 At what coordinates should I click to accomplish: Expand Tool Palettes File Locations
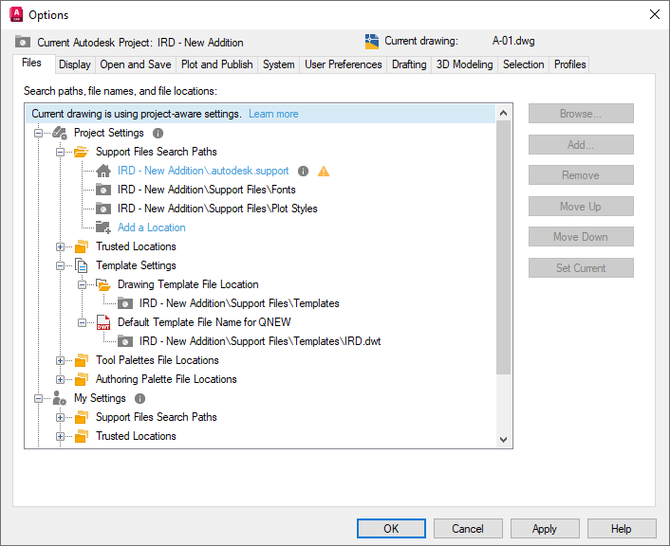(x=60, y=361)
